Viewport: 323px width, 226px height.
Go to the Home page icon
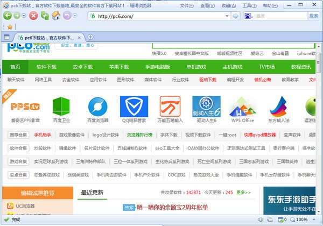coord(56,16)
